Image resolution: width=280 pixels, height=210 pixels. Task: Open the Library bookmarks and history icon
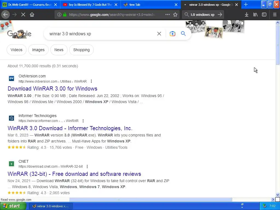(255, 15)
